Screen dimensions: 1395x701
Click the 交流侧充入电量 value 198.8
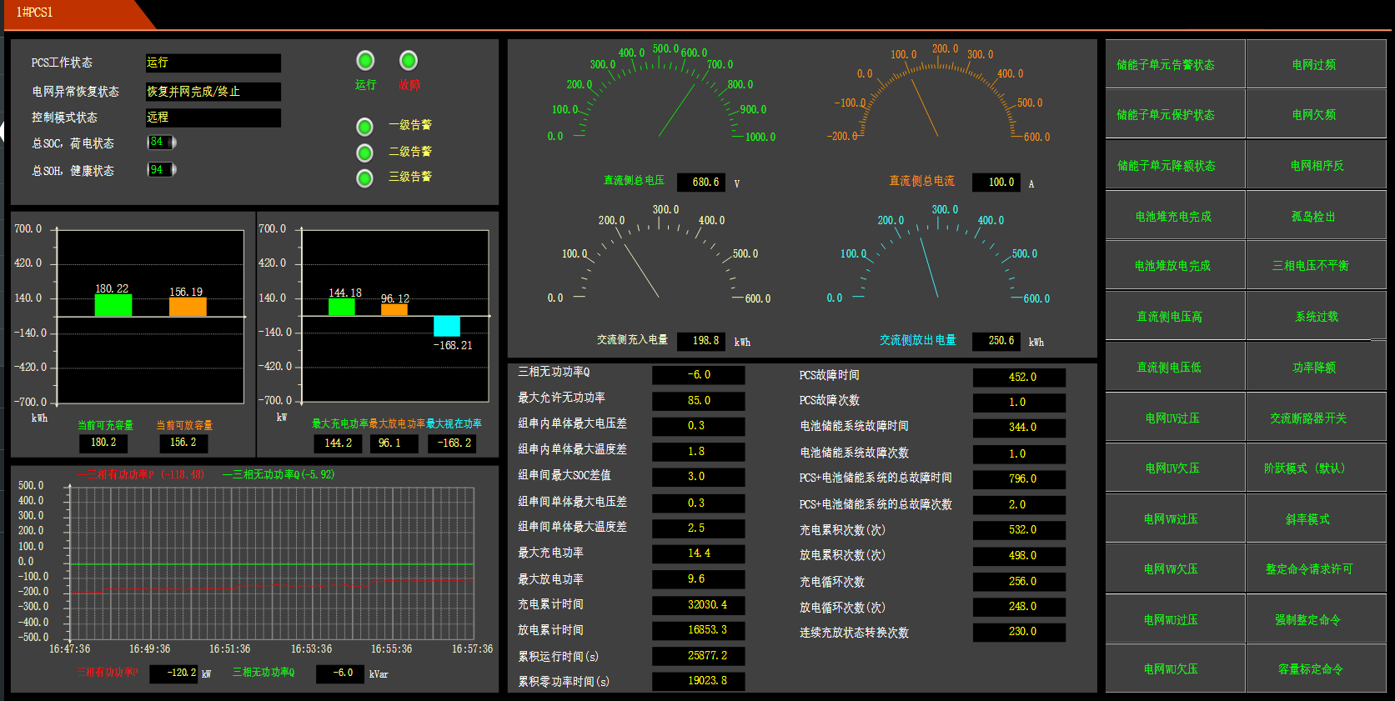click(x=702, y=341)
